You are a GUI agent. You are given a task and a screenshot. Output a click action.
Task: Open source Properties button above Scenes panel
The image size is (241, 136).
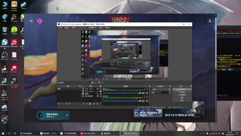[x=94, y=83]
